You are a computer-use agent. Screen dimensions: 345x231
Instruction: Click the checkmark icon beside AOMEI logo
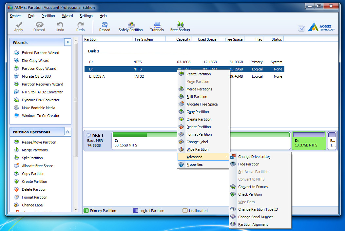(x=301, y=29)
